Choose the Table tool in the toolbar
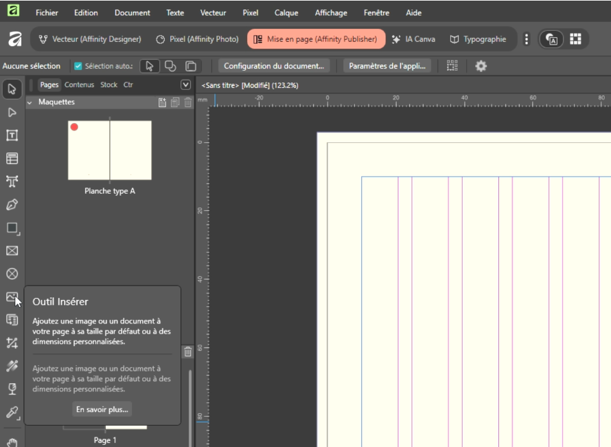Screen dimensions: 611x447 pos(12,159)
